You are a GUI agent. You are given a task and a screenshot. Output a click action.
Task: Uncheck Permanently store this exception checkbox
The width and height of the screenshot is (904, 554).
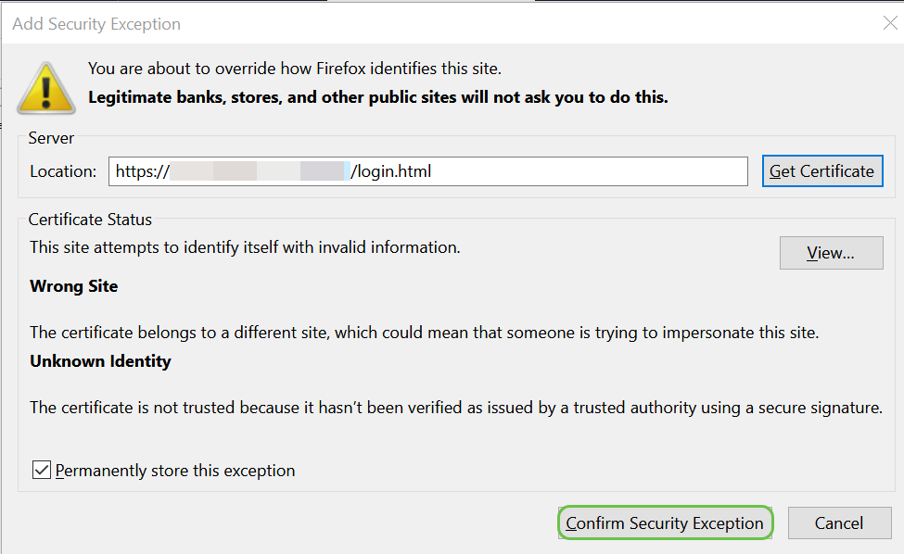[x=42, y=471]
